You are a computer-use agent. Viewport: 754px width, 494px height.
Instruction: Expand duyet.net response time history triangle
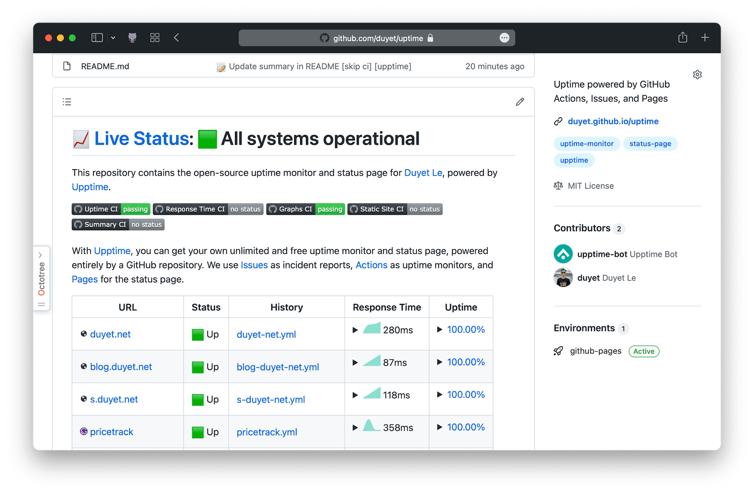pyautogui.click(x=355, y=330)
